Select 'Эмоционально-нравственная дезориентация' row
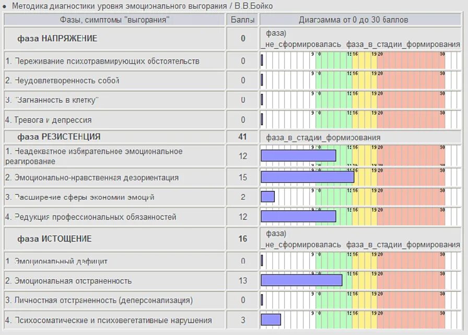 point(114,177)
